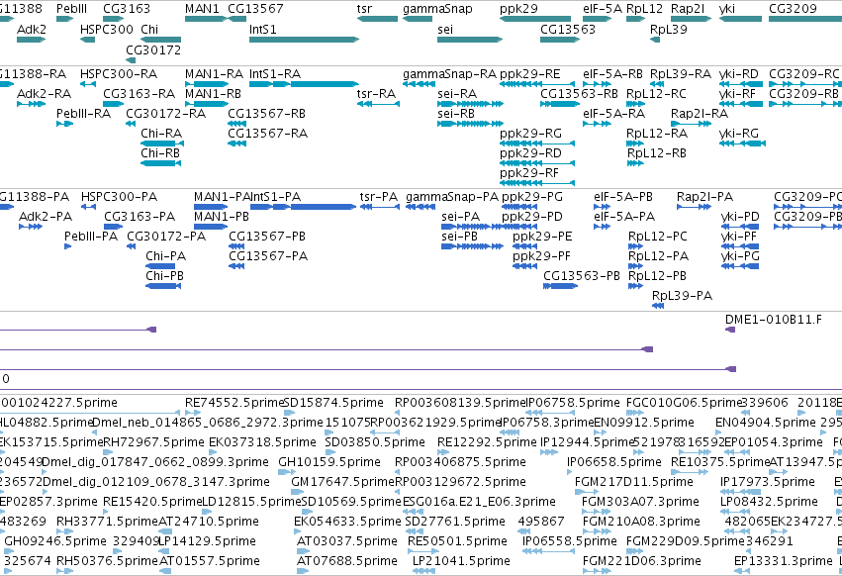Select the ppk29 gene glyph
842x576 pixels.
click(535, 19)
